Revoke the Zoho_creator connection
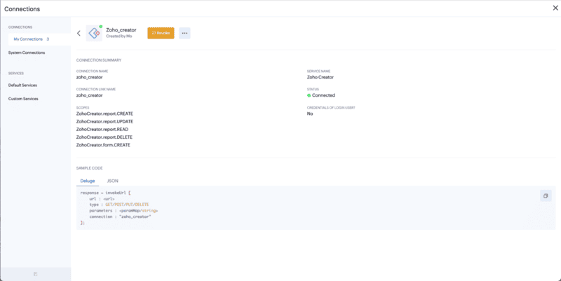The width and height of the screenshot is (561, 281). [161, 33]
